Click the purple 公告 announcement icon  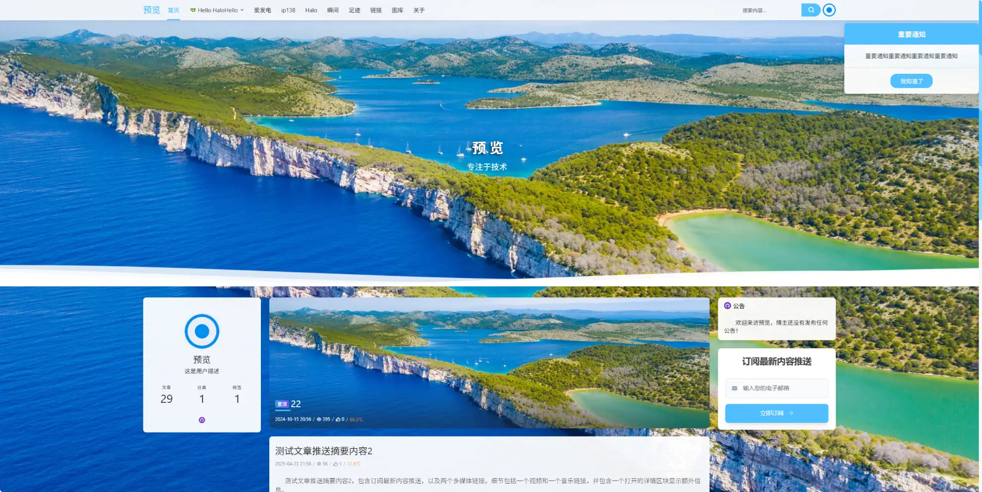click(x=727, y=306)
